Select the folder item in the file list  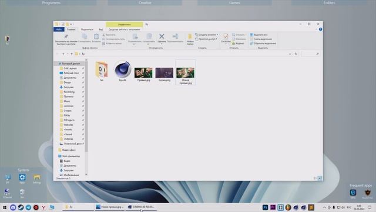coord(102,71)
